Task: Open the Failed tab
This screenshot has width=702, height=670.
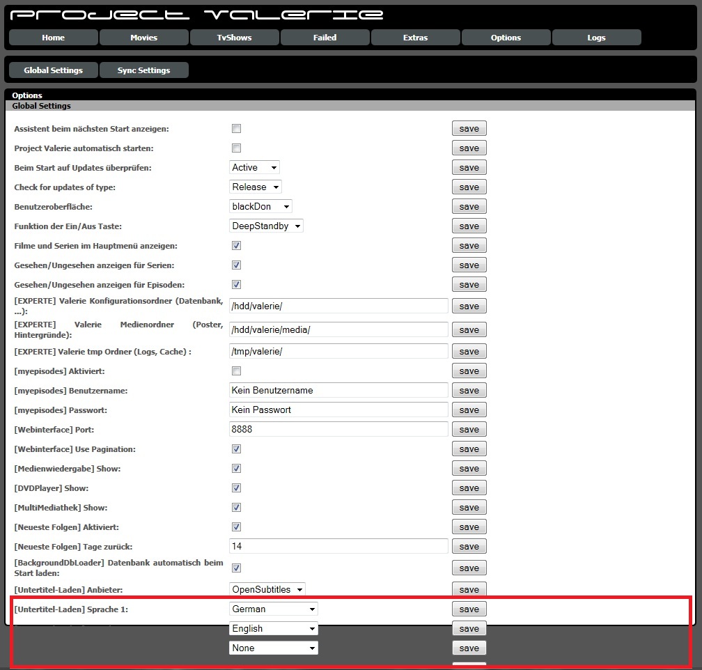Action: [x=325, y=38]
